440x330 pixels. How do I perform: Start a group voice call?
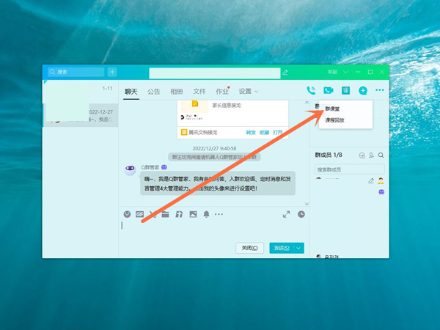(x=311, y=91)
